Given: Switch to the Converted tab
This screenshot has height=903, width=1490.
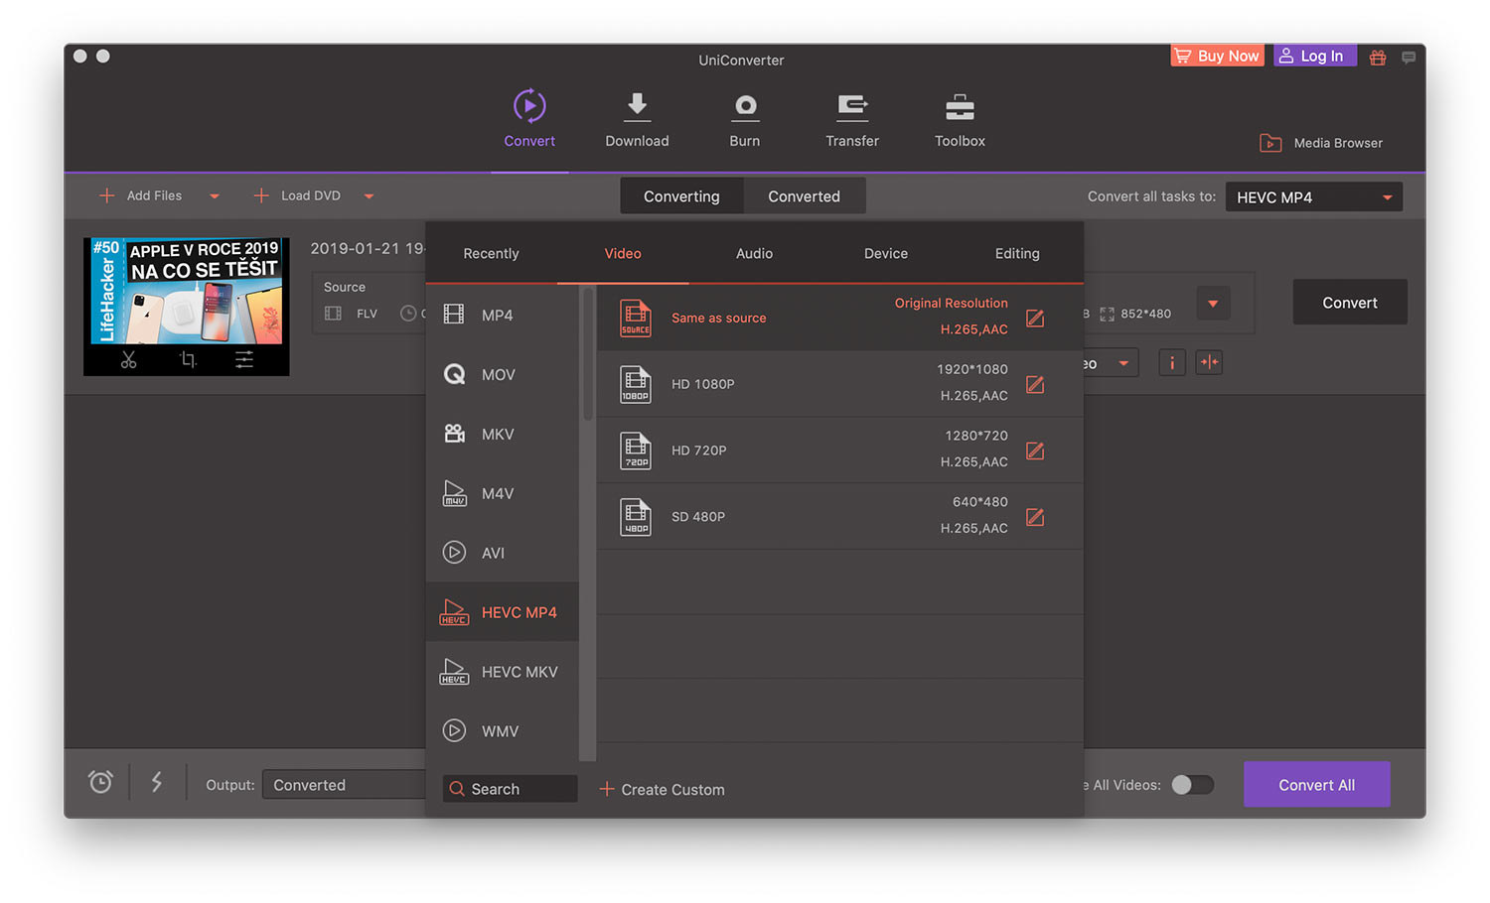Looking at the screenshot, I should pyautogui.click(x=804, y=196).
